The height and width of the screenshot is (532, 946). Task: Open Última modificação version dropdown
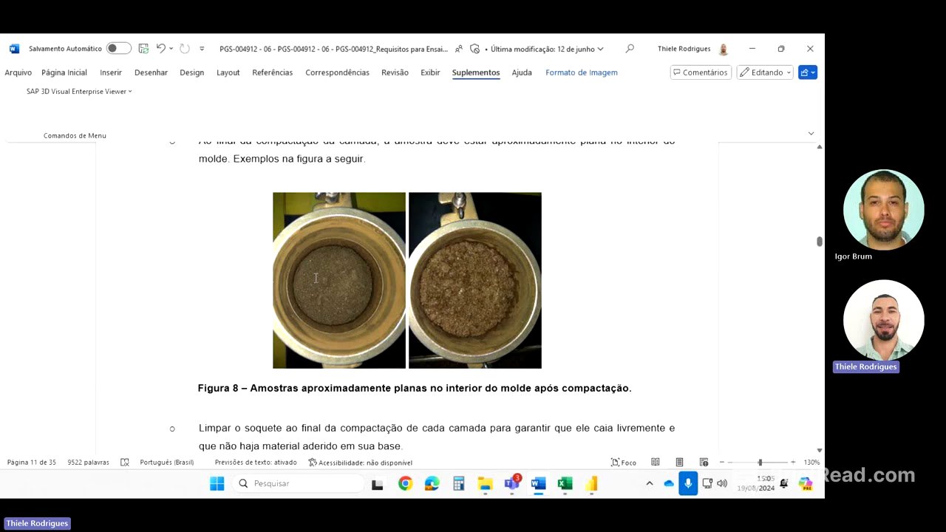click(x=546, y=49)
